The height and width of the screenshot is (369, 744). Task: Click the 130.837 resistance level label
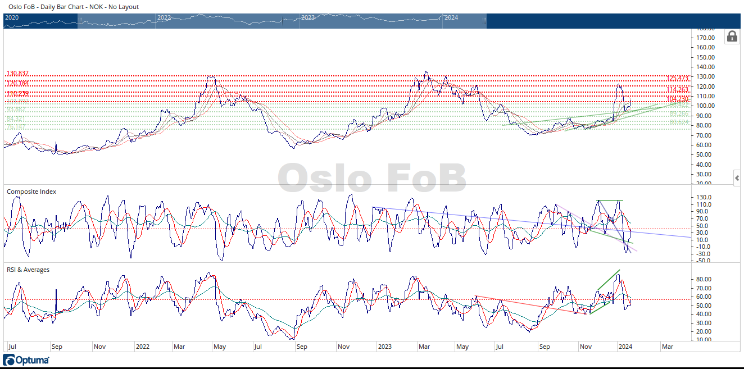(17, 74)
